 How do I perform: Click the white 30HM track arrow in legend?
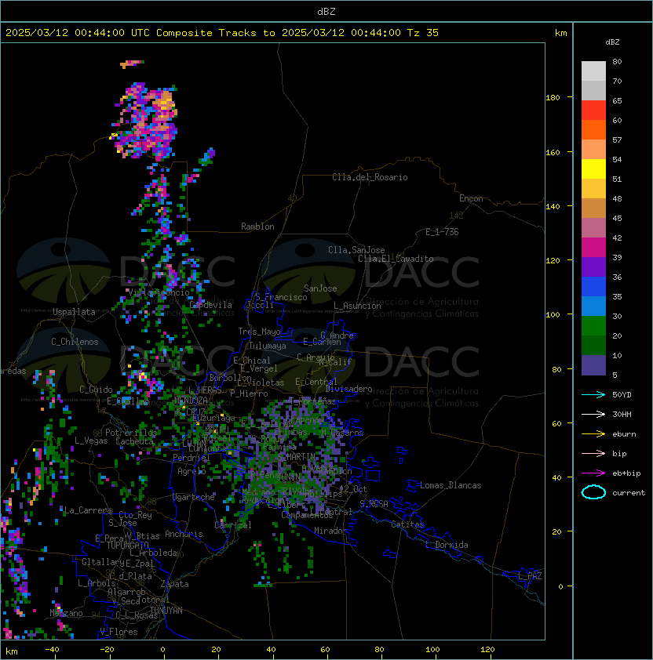point(593,415)
